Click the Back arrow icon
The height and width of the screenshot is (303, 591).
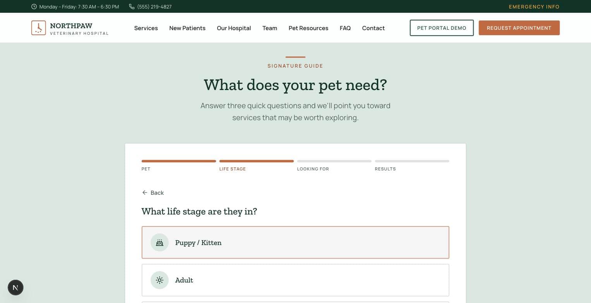145,192
